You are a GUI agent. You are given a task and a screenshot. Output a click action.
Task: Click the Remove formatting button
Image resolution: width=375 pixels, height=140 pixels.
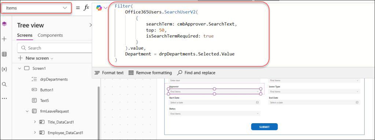click(x=150, y=73)
